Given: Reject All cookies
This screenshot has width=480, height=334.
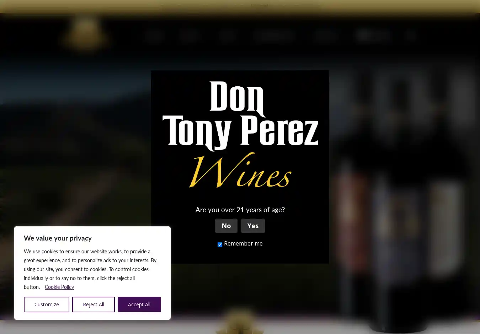Looking at the screenshot, I should (94, 305).
